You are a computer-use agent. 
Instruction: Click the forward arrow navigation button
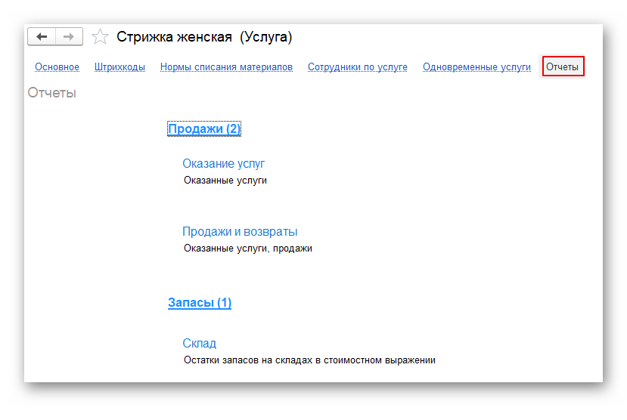(69, 37)
